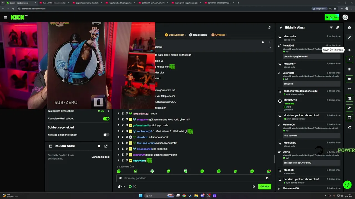
Task: Click the Kick logo
Action: (x=19, y=17)
